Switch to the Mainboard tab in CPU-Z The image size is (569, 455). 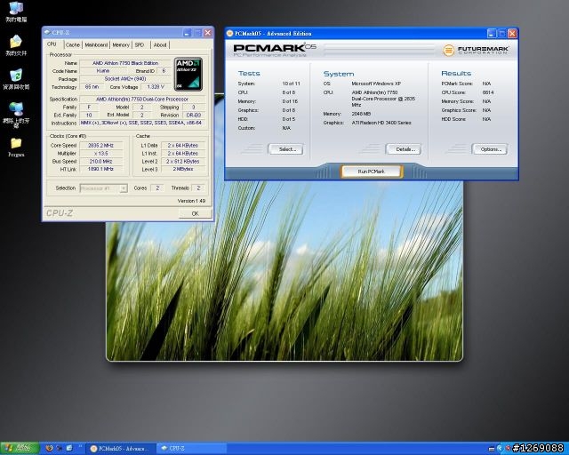(96, 44)
